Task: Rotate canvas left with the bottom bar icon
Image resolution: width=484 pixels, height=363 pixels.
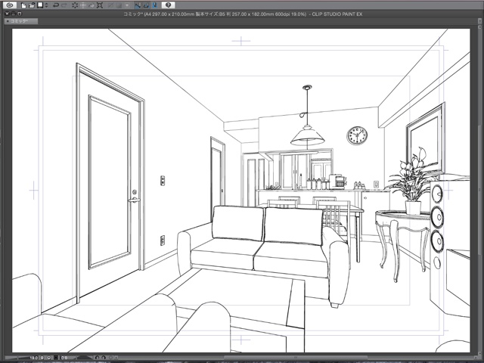Action: tap(97, 358)
